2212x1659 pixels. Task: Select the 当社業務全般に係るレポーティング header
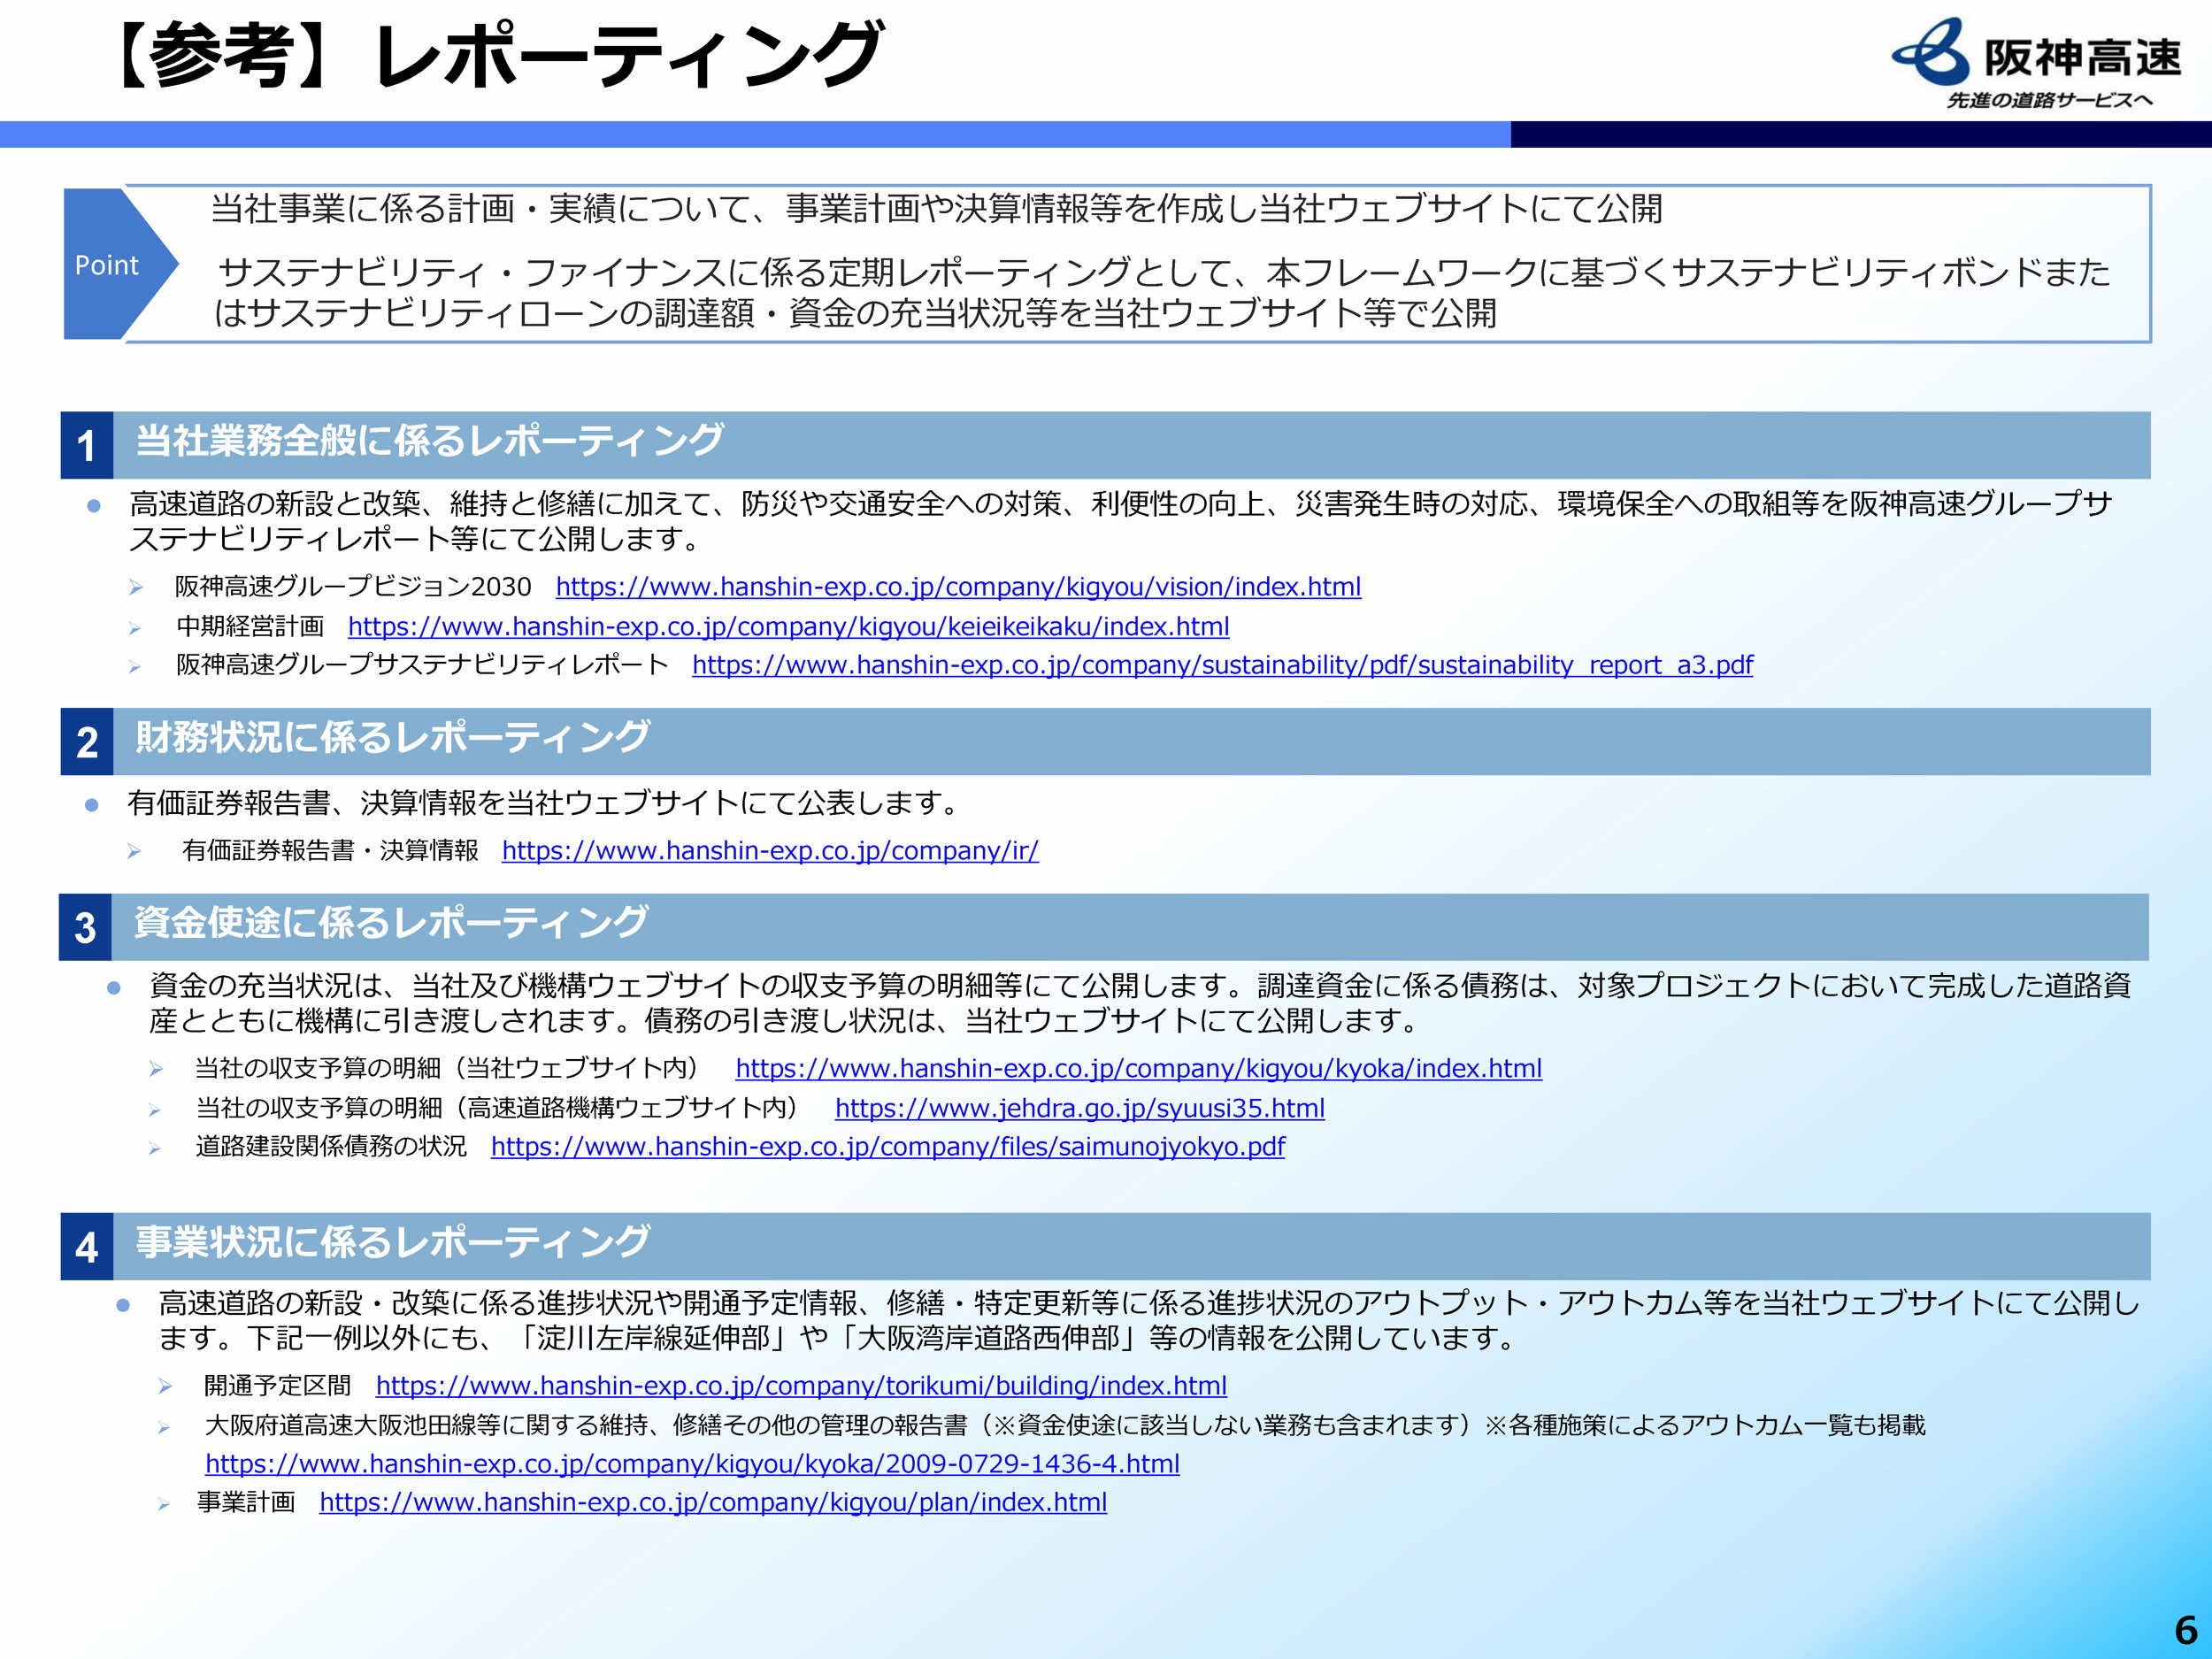(x=429, y=441)
